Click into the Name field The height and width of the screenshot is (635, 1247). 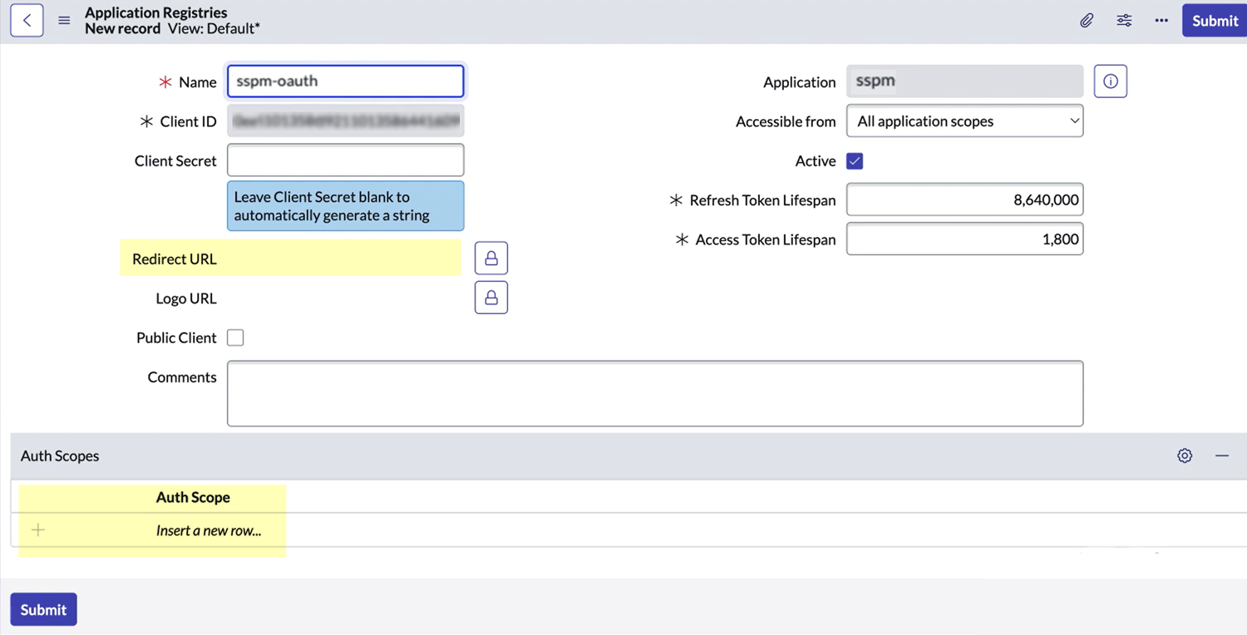(x=345, y=81)
